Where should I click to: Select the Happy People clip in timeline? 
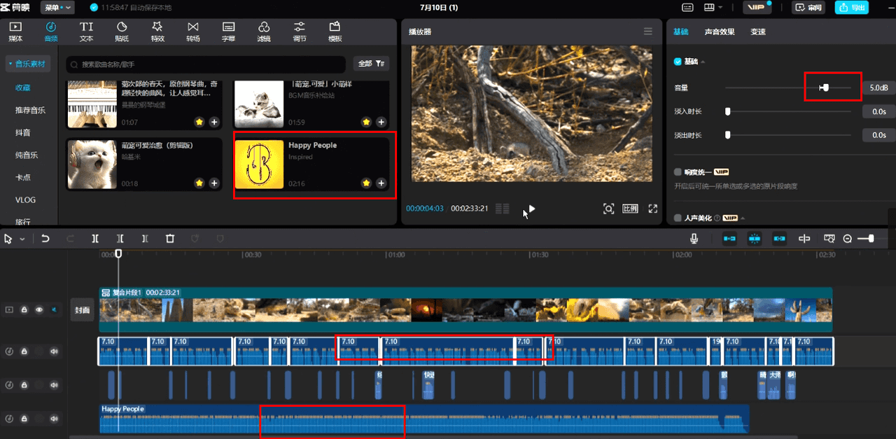424,418
